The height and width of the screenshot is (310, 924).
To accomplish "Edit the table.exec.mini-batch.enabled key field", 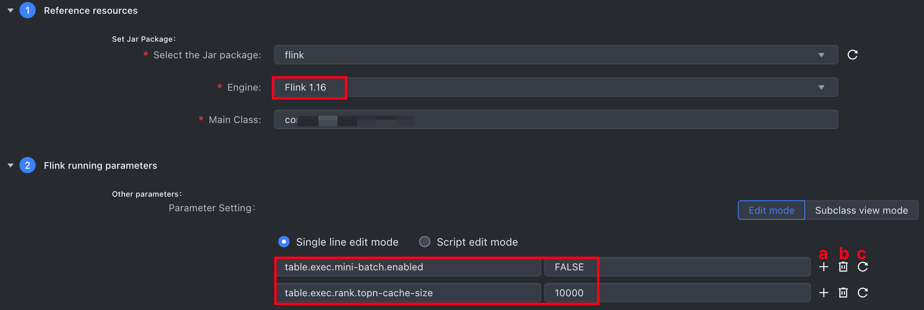I will (408, 267).
